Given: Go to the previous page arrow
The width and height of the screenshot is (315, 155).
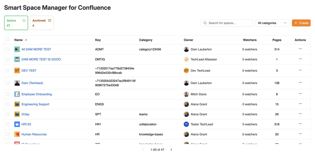Looking at the screenshot, I should 144,149.
